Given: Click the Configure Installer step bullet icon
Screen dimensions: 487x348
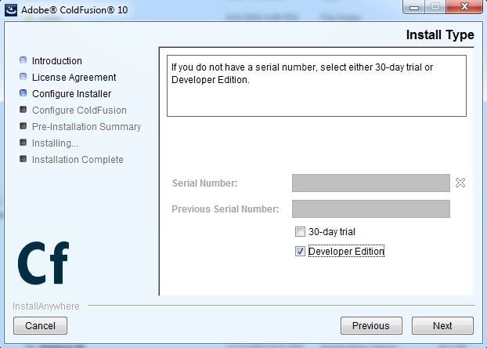Looking at the screenshot, I should point(23,93).
